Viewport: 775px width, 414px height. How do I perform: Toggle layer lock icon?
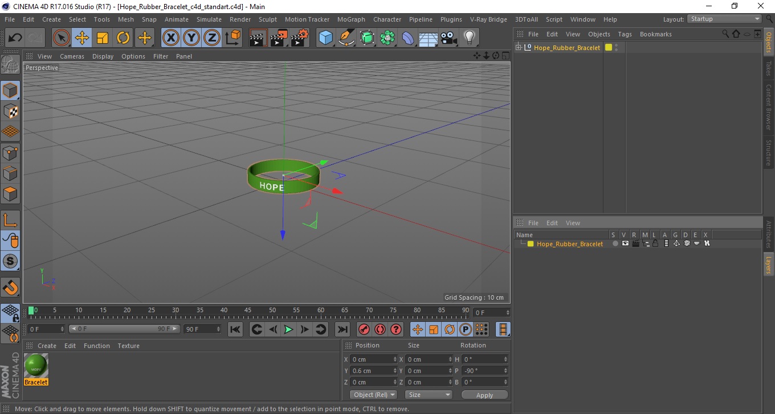pos(655,243)
